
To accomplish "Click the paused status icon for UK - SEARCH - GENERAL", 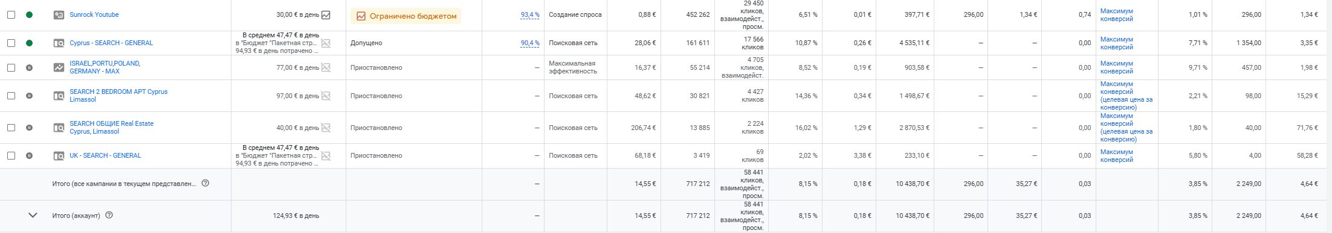I will tap(29, 155).
